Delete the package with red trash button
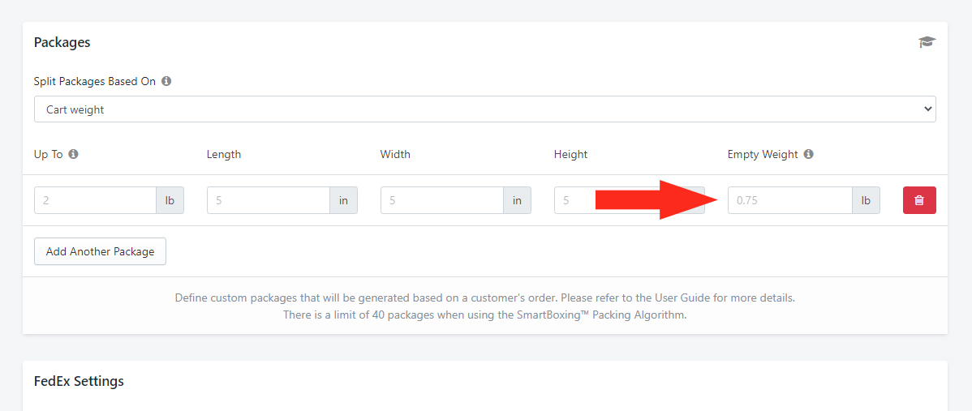The width and height of the screenshot is (972, 411). pyautogui.click(x=919, y=200)
